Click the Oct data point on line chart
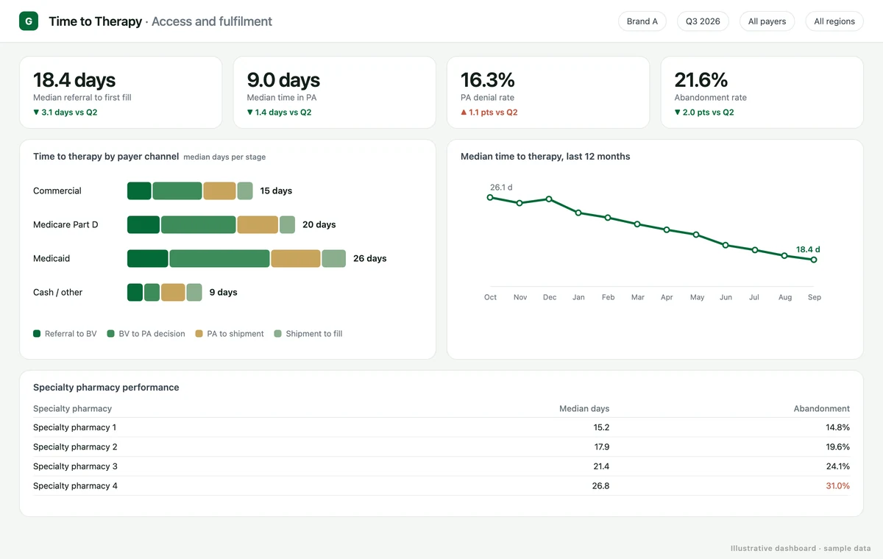This screenshot has width=883, height=559. click(490, 197)
